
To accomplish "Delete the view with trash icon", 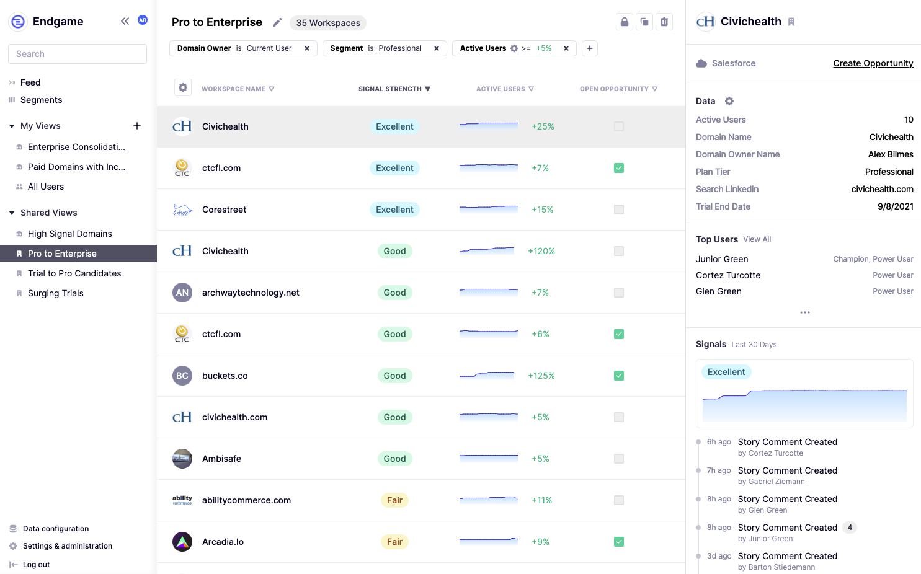I will [x=664, y=22].
